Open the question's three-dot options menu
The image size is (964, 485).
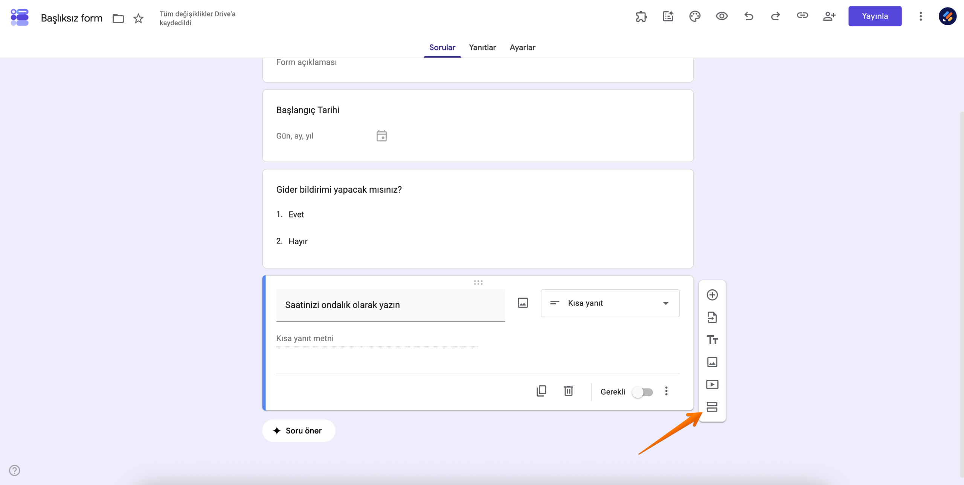click(666, 391)
